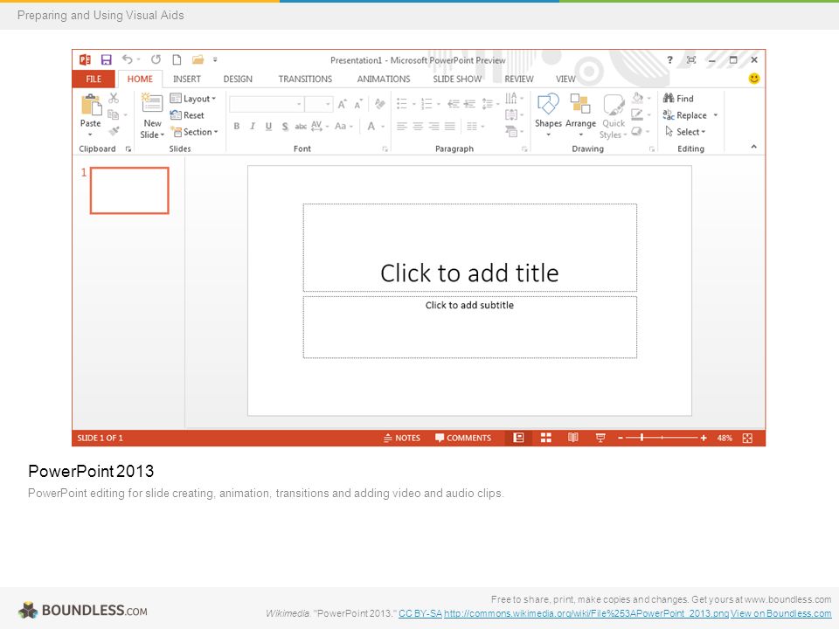
Task: Click the Reset button in Slides group
Action: coord(187,115)
